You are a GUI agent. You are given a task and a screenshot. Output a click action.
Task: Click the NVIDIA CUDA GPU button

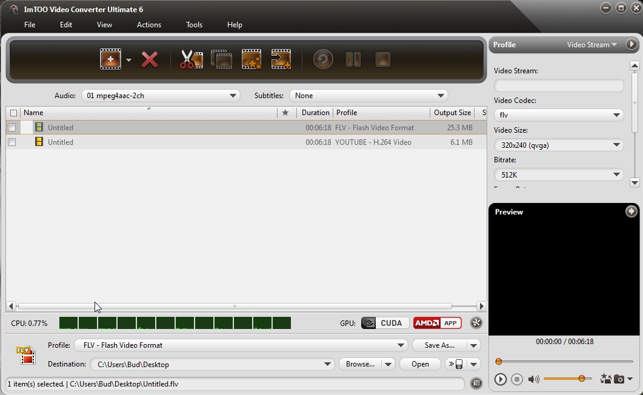385,323
